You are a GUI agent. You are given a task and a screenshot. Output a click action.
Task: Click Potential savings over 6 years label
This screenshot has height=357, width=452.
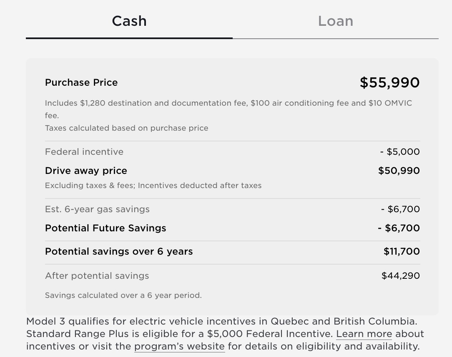click(119, 251)
